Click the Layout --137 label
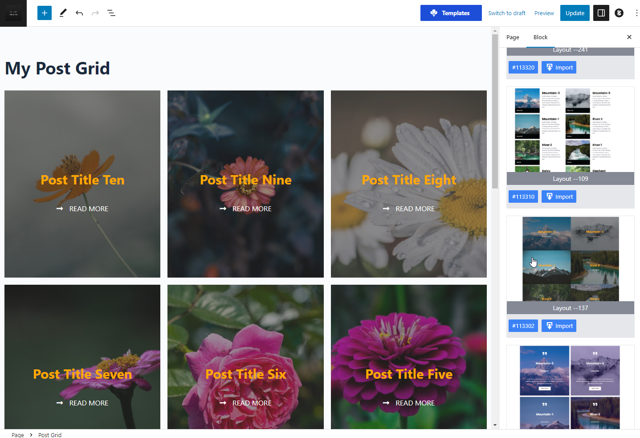640x438 pixels. [571, 308]
